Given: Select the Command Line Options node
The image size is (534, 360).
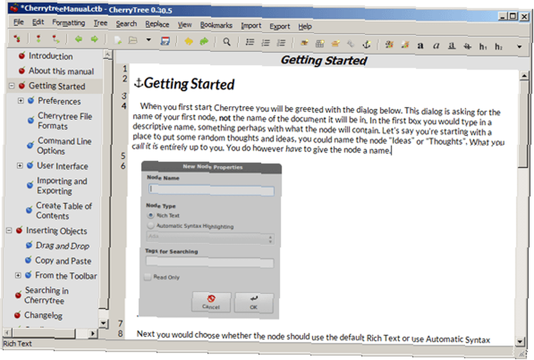Looking at the screenshot, I should click(65, 146).
